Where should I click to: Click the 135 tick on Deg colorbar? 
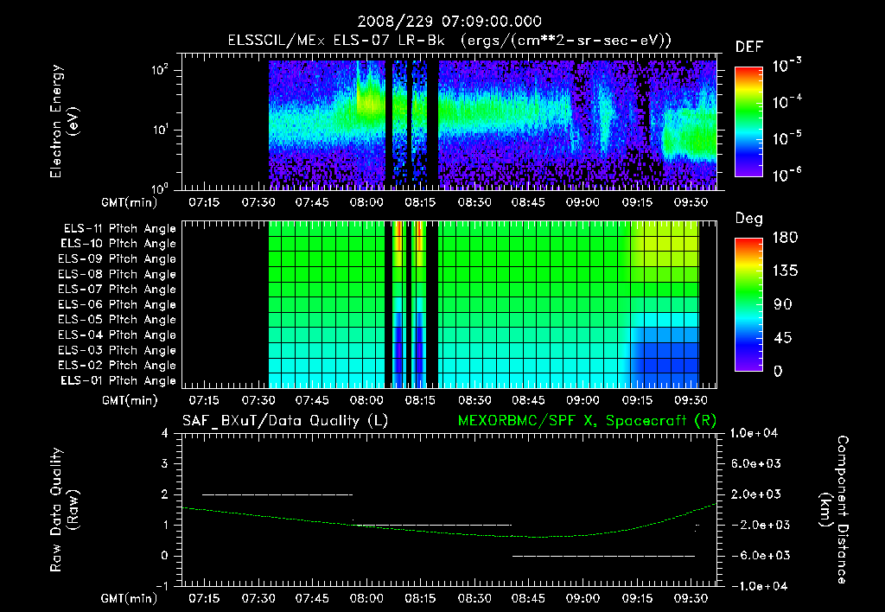[x=785, y=271]
